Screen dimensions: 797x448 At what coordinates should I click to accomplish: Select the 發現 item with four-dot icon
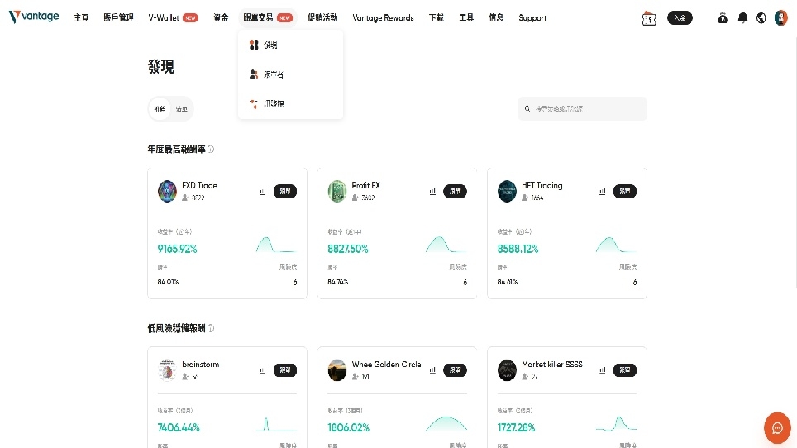click(290, 45)
